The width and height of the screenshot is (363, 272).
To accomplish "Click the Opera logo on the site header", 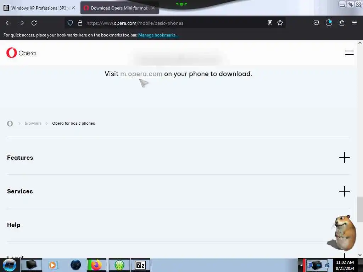I will [x=21, y=53].
